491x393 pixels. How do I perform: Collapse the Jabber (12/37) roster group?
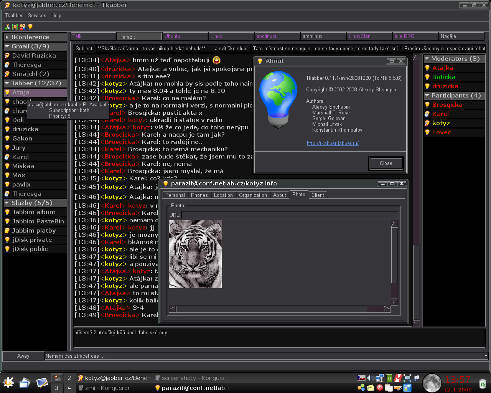pos(7,83)
